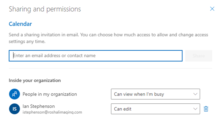
Task: Open the 'Can edit' permission dropdown
Action: pos(155,109)
